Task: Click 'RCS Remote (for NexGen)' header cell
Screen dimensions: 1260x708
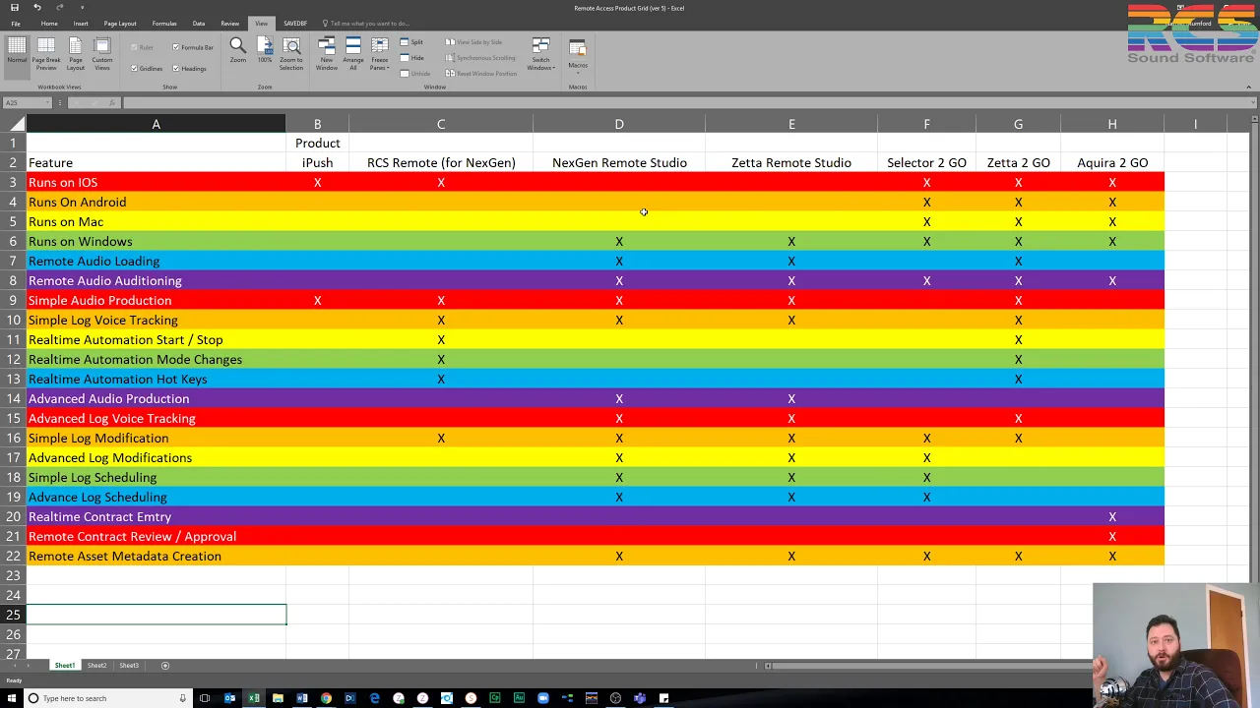Action: pos(441,163)
